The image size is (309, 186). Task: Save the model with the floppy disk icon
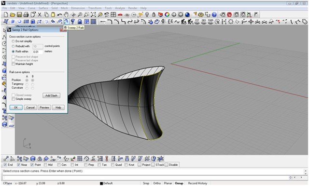point(19,14)
